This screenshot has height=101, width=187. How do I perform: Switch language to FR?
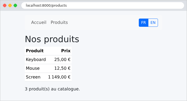[x=144, y=23]
